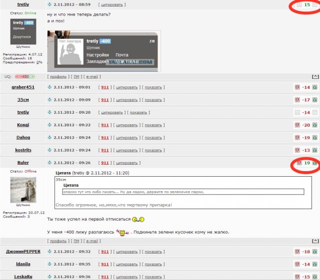Expand ДжонниPEPPER's post with показать link

[153, 252]
